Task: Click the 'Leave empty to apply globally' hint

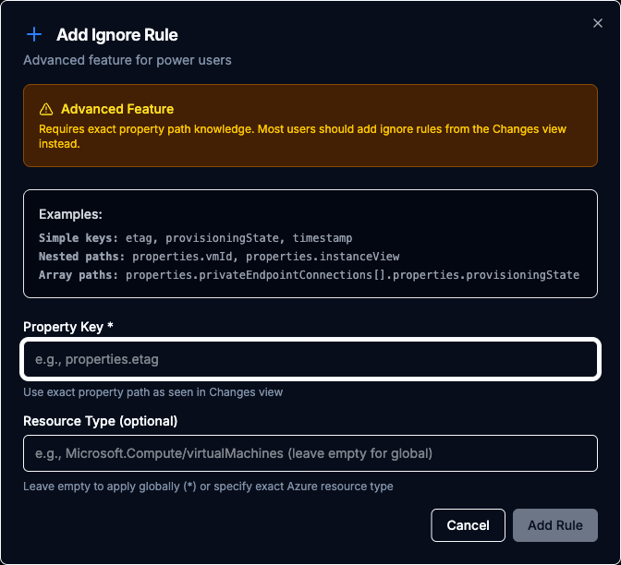Action: tap(208, 487)
